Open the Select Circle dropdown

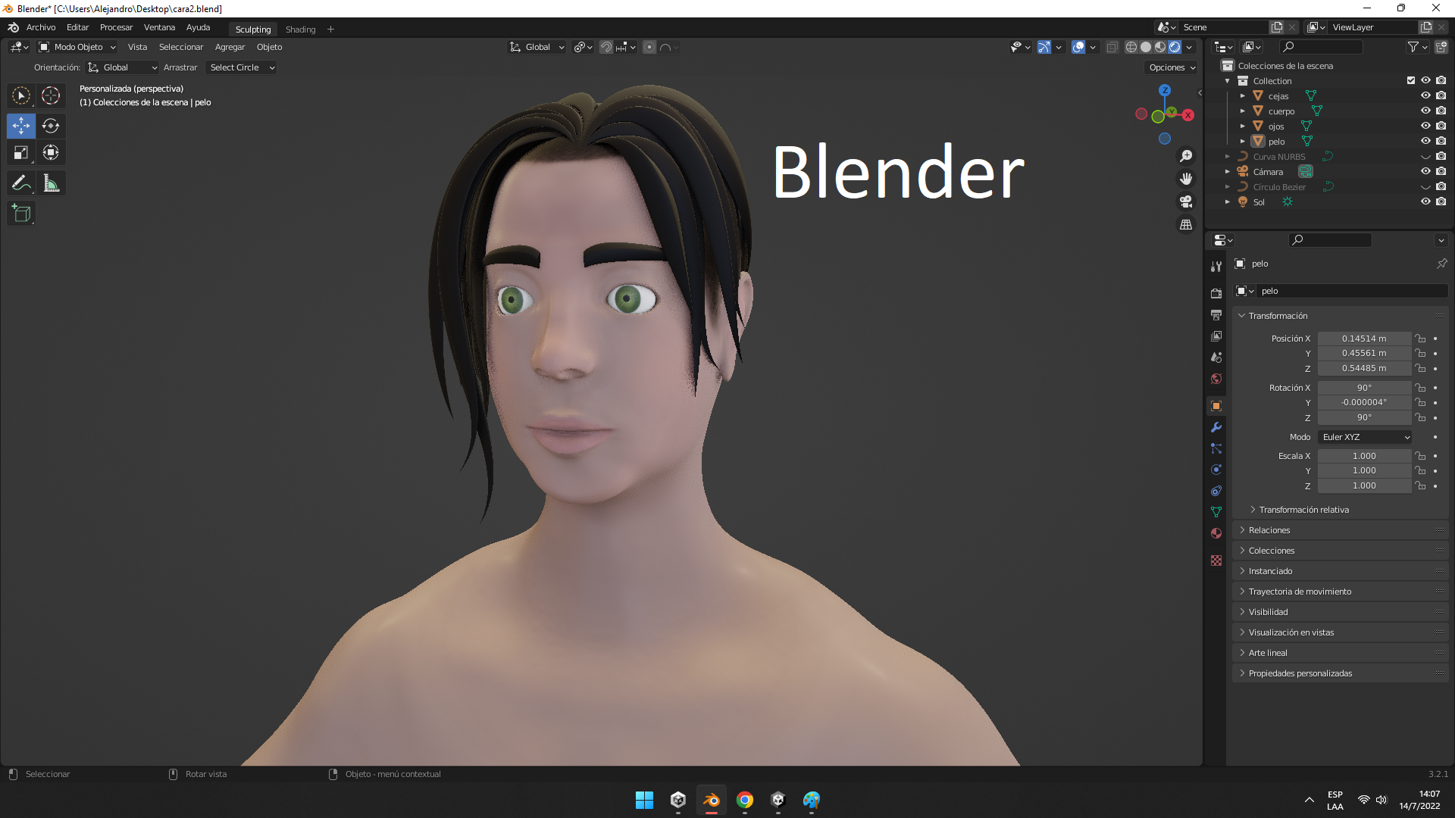[x=242, y=67]
